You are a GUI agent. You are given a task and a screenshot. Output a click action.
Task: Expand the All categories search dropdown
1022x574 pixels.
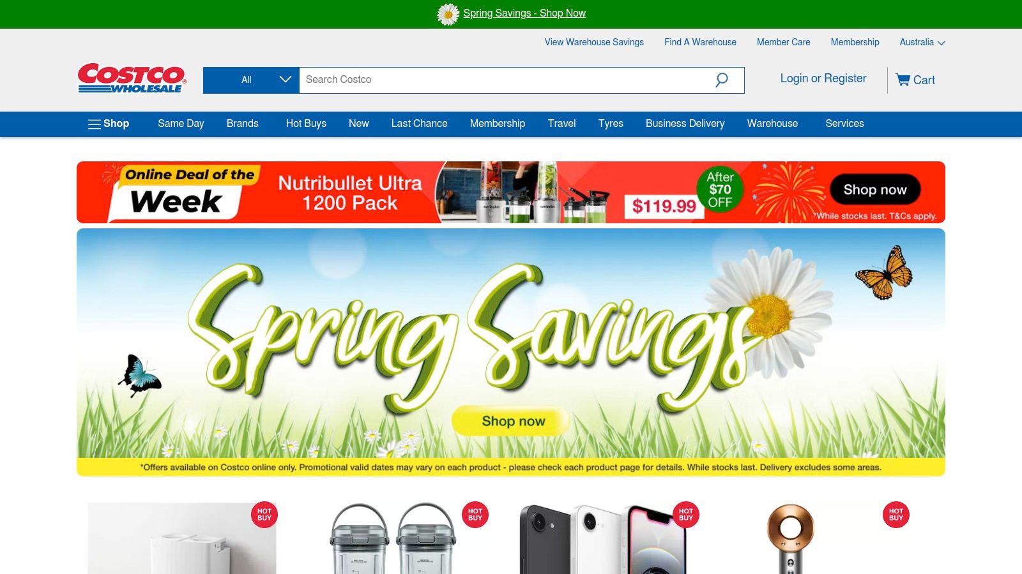(251, 80)
